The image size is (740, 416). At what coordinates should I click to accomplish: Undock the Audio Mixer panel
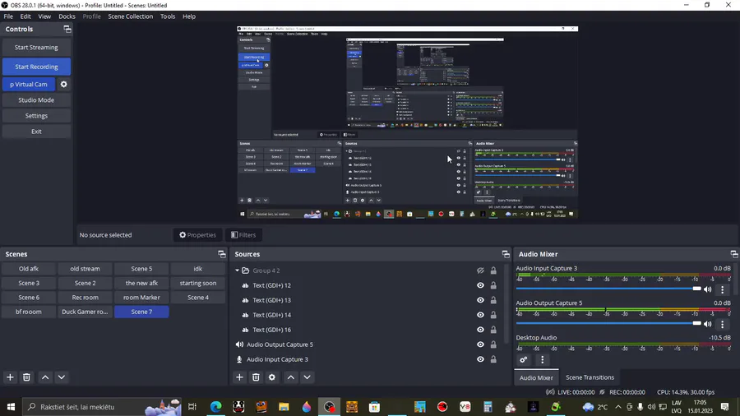(x=734, y=254)
